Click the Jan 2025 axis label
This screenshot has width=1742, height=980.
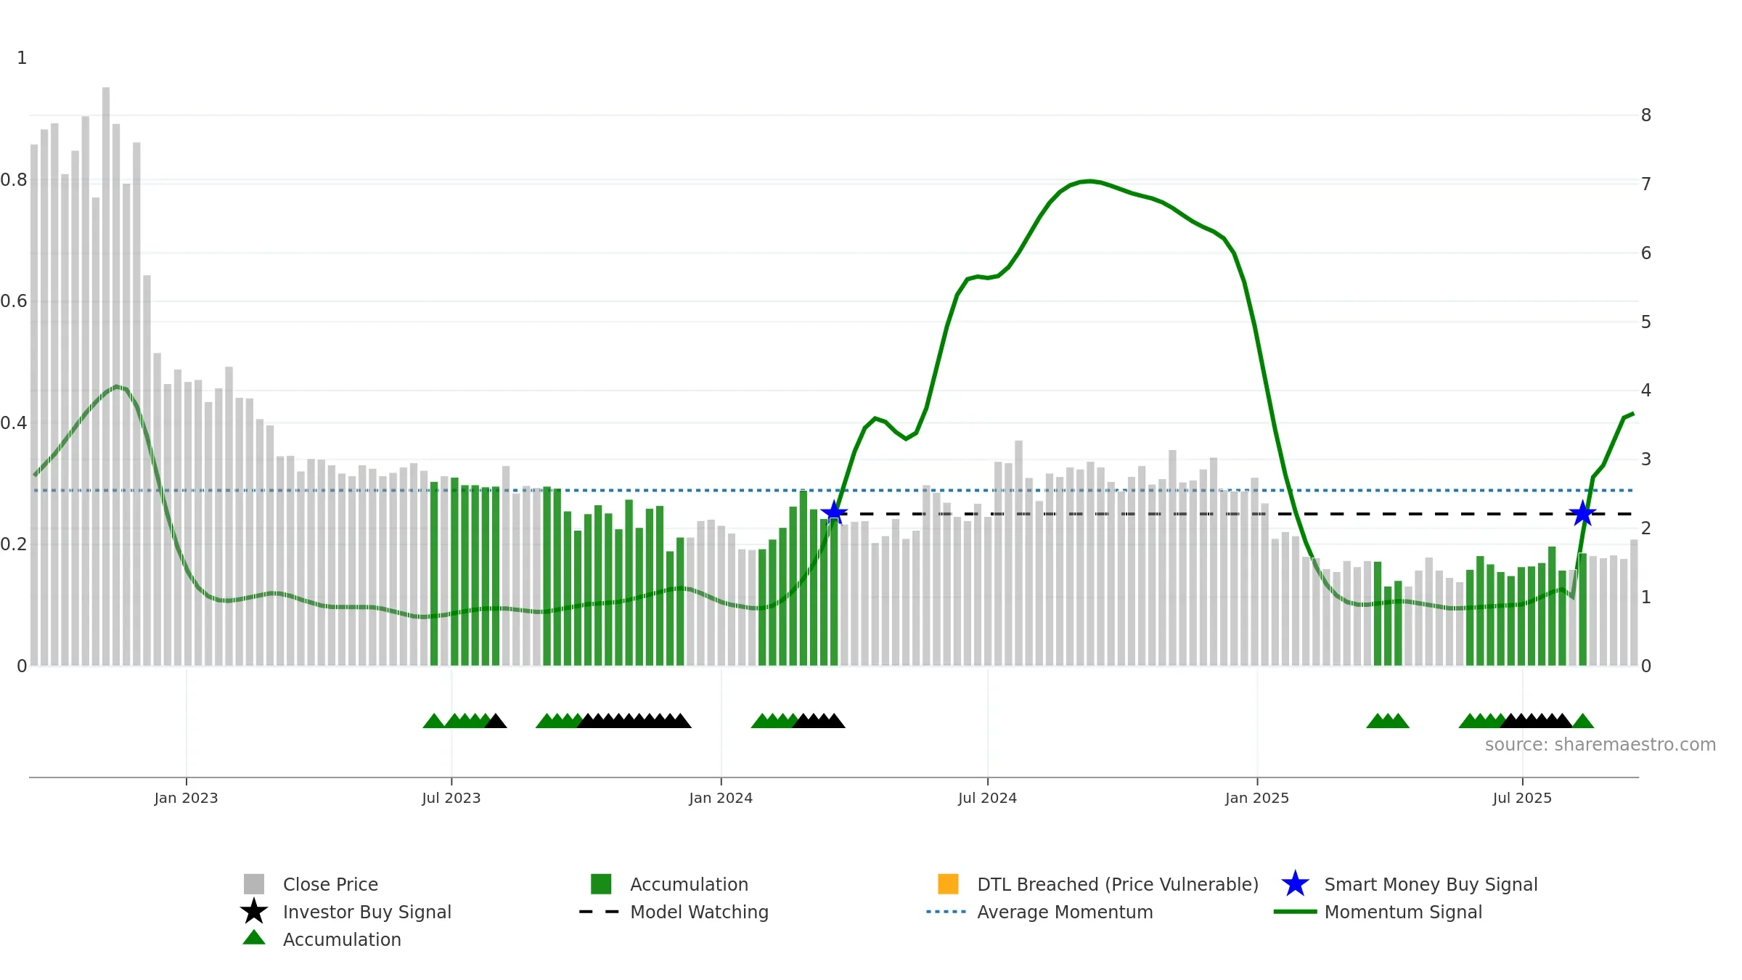(1257, 798)
